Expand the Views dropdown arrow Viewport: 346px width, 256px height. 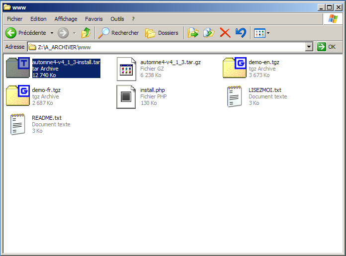click(x=268, y=33)
